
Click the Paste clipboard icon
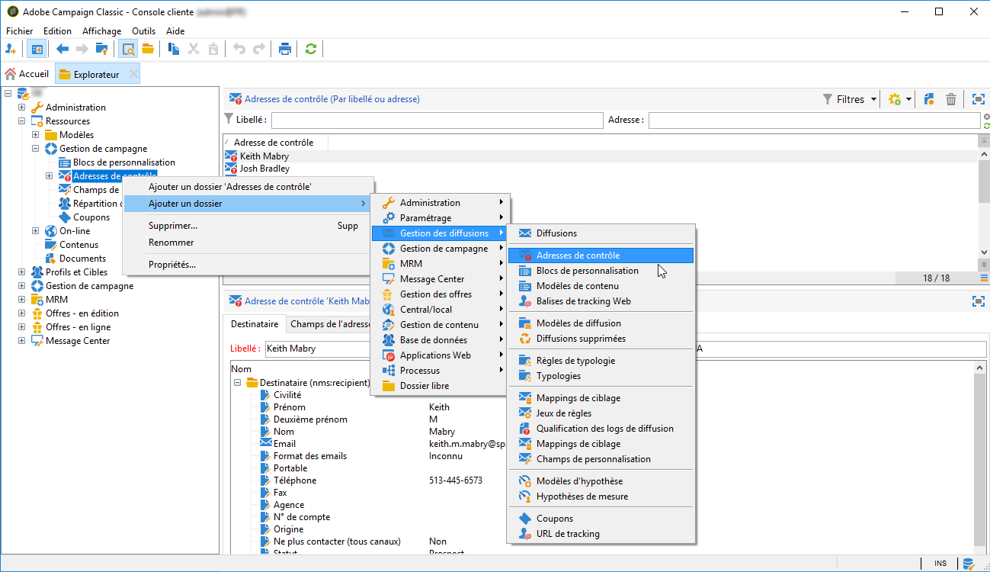(213, 49)
